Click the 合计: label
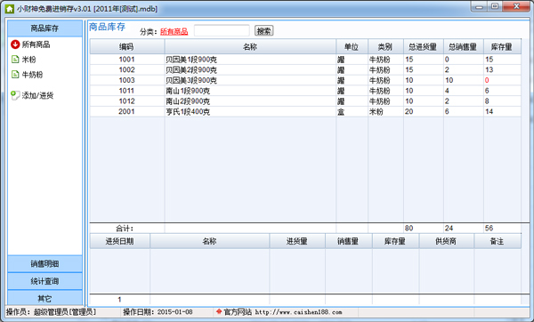This screenshot has width=534, height=322. tap(125, 229)
